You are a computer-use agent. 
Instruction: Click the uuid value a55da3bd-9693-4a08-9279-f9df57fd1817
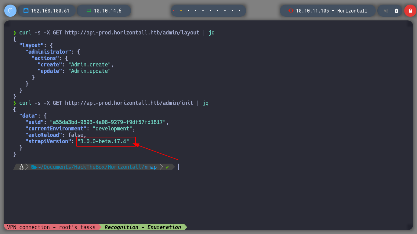(x=108, y=122)
